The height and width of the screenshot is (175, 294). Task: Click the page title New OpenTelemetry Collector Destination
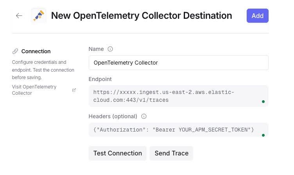pyautogui.click(x=142, y=16)
